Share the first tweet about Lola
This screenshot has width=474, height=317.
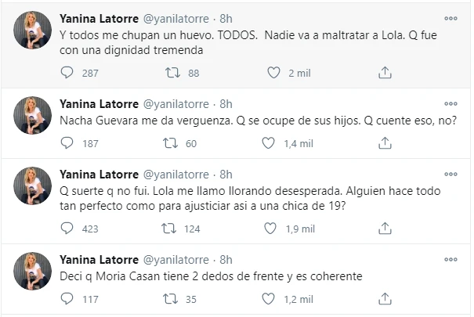coord(385,73)
